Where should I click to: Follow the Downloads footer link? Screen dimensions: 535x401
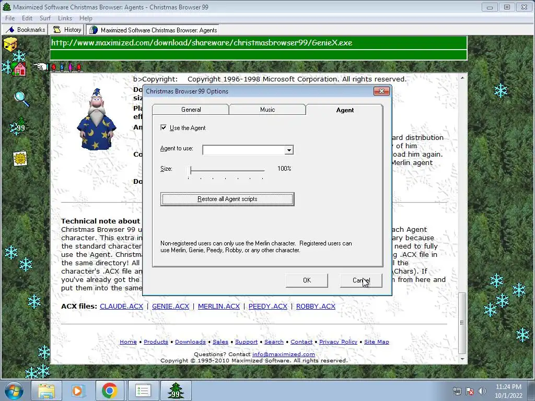190,341
